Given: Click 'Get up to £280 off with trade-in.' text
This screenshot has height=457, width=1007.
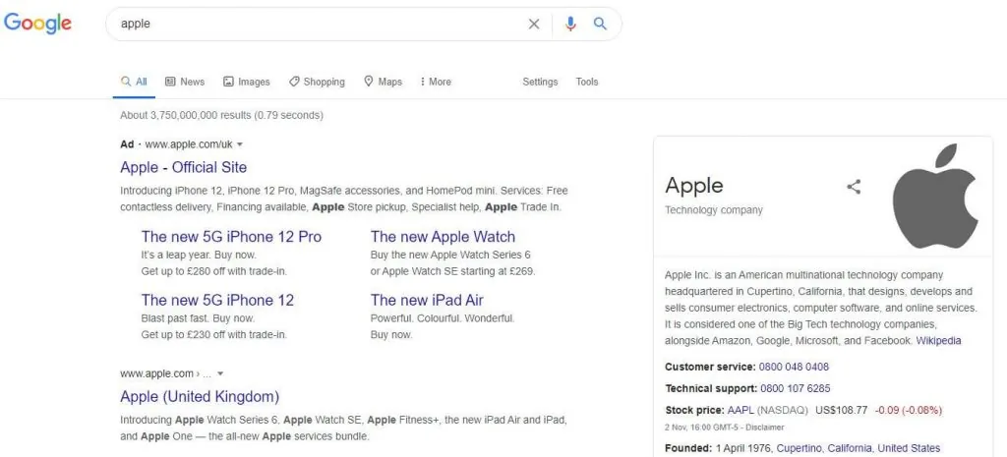Looking at the screenshot, I should [213, 271].
